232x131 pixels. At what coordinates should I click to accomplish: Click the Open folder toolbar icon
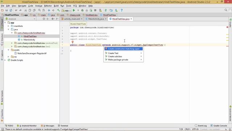pyautogui.click(x=3, y=11)
